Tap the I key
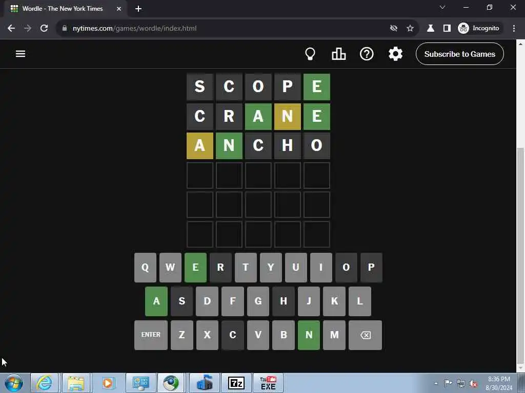 tap(321, 267)
